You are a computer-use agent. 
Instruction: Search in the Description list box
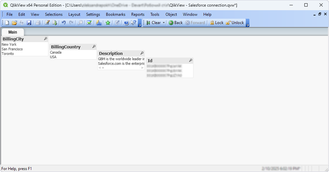142,53
